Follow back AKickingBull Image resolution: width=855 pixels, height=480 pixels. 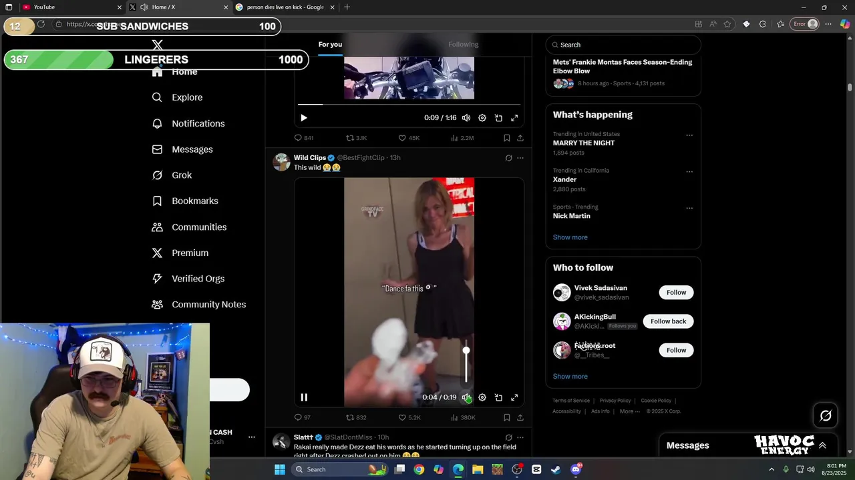click(668, 321)
